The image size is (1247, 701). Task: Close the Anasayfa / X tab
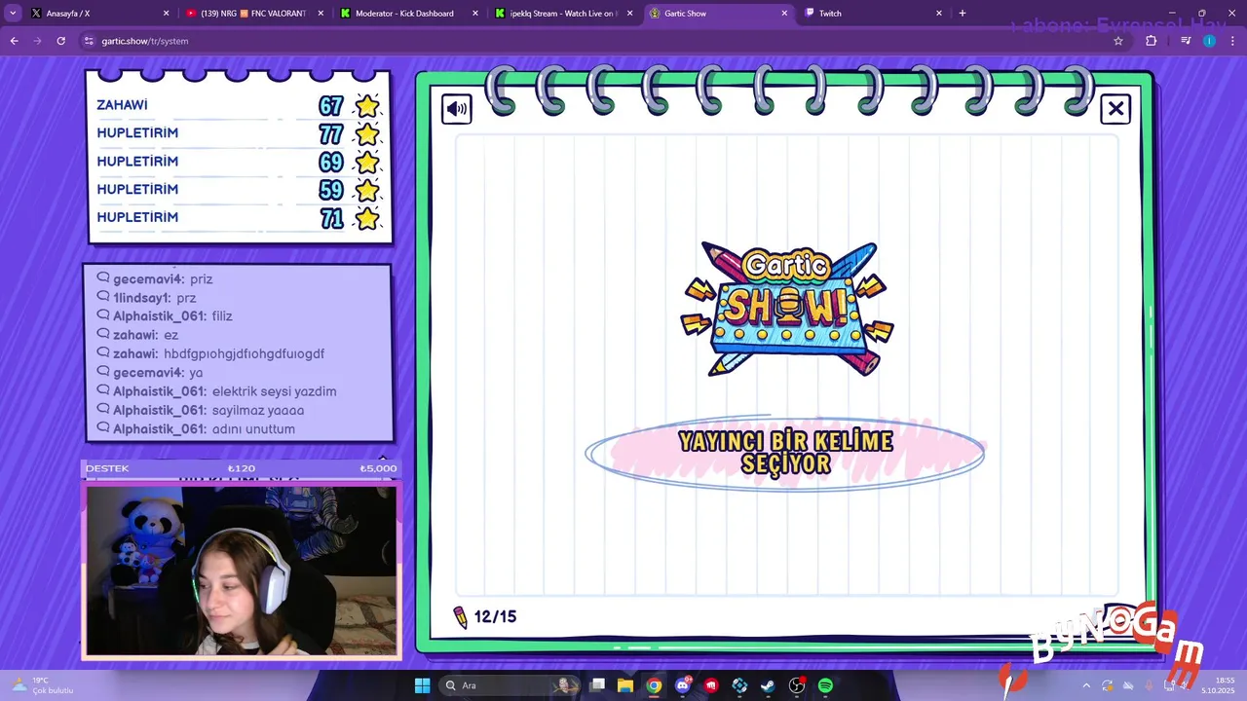[166, 14]
